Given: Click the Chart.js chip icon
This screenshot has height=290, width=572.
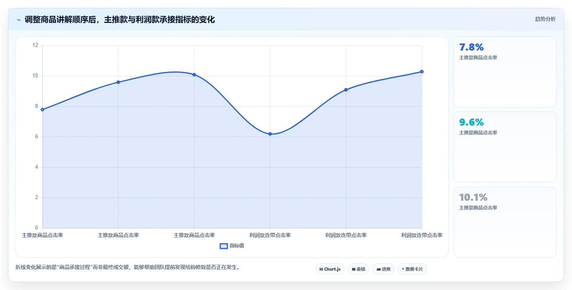Looking at the screenshot, I should [x=321, y=269].
